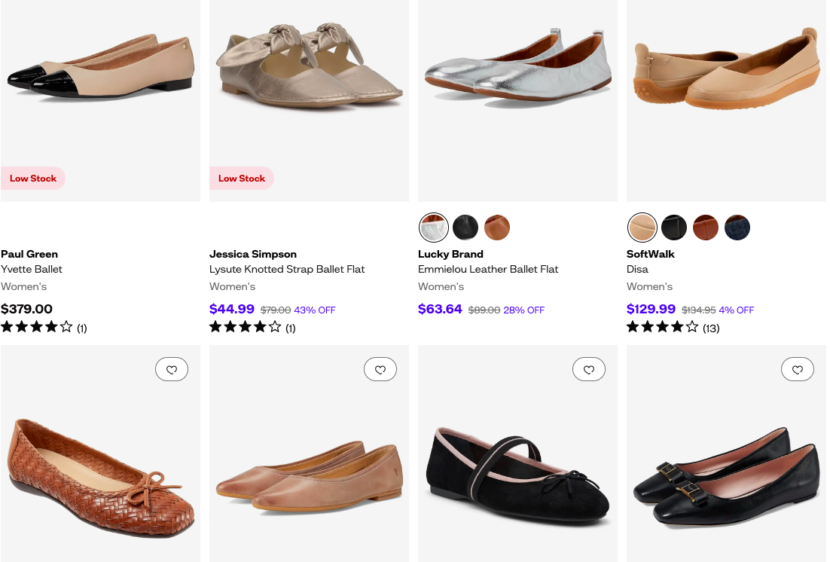
Task: Click heart icon on tan leather pointed flat
Action: [380, 369]
